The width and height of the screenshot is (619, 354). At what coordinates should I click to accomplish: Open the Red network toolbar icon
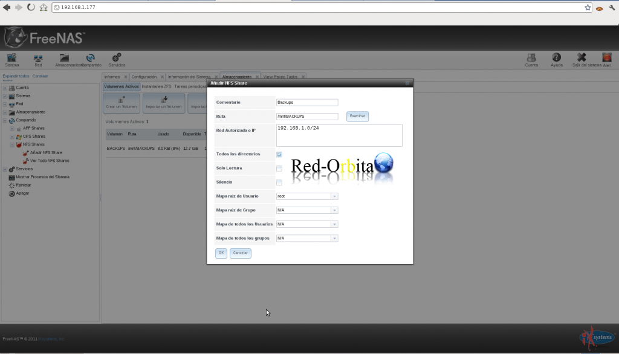(x=38, y=60)
